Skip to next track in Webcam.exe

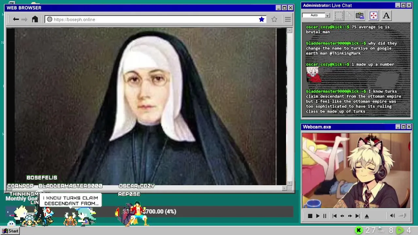coord(358,216)
